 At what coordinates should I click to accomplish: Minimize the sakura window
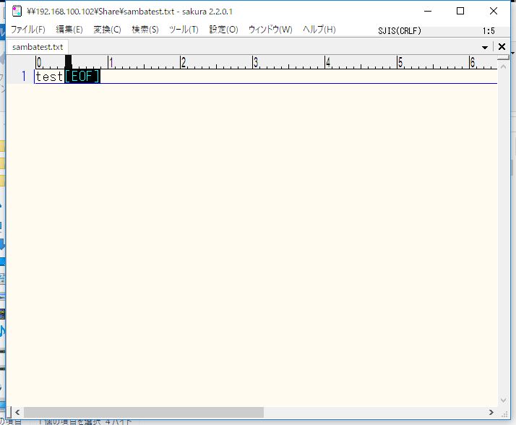tap(428, 11)
